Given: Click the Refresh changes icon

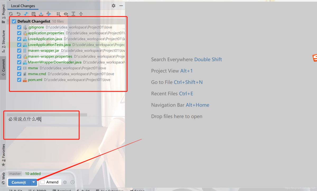Looking at the screenshot, I should [11, 14].
